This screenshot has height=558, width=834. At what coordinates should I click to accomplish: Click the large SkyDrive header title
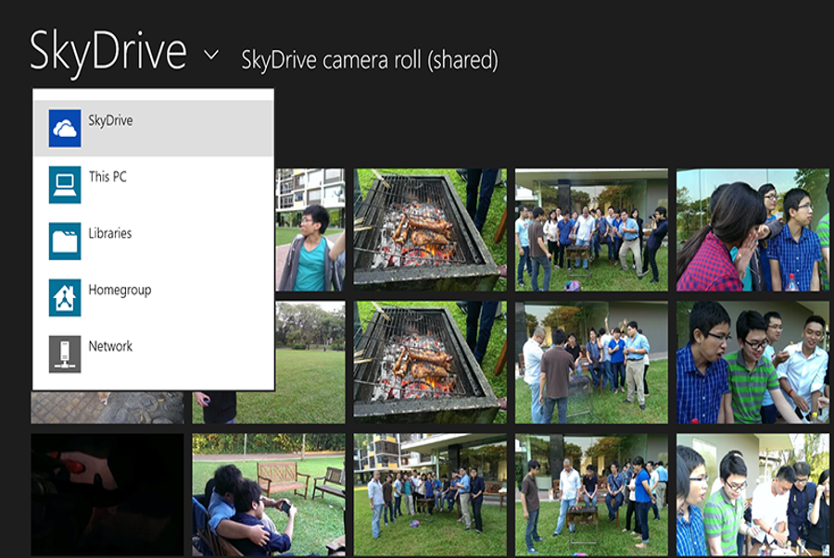[108, 52]
